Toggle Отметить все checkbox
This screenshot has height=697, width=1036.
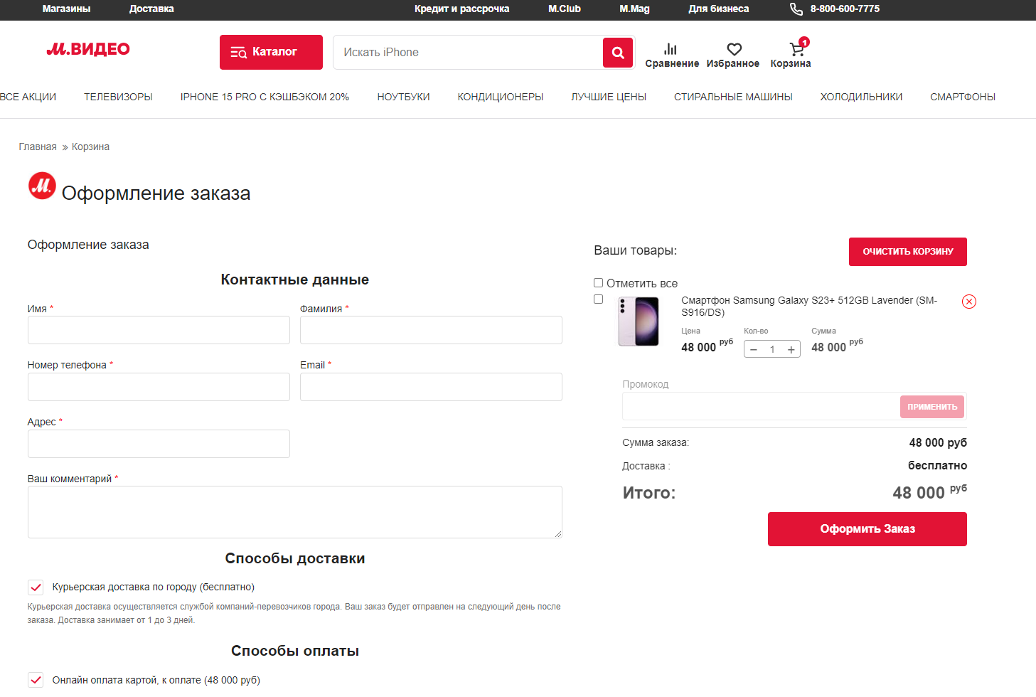click(598, 283)
